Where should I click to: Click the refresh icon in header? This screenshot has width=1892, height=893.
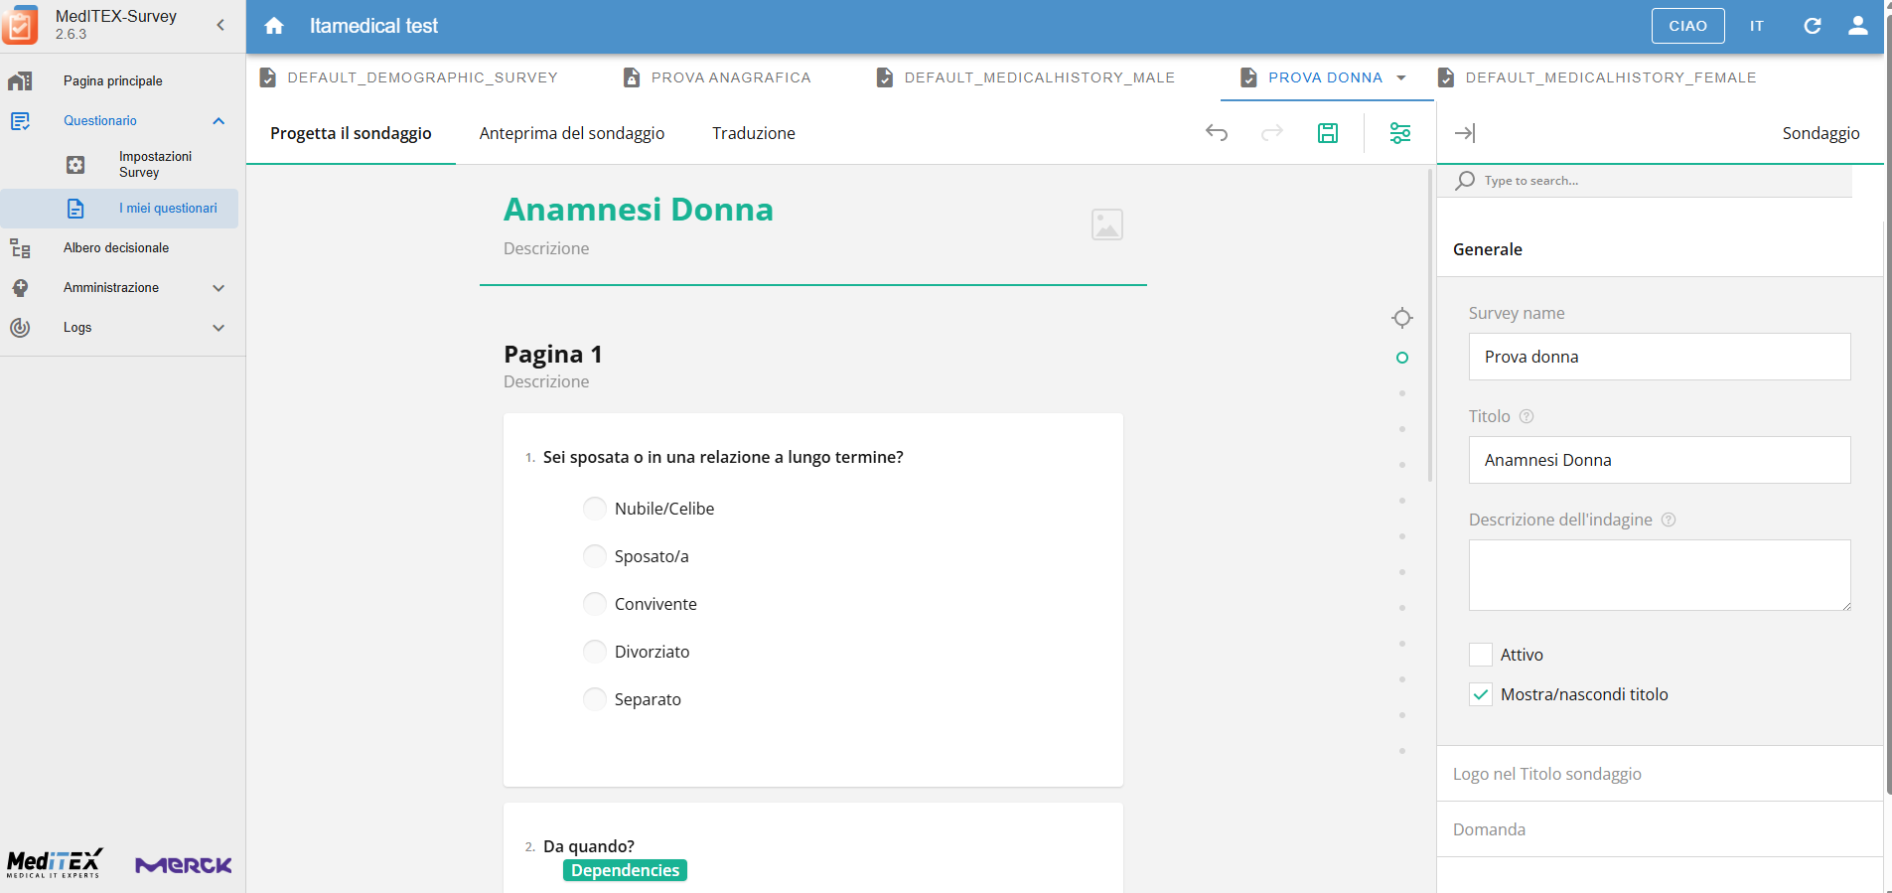1813,26
